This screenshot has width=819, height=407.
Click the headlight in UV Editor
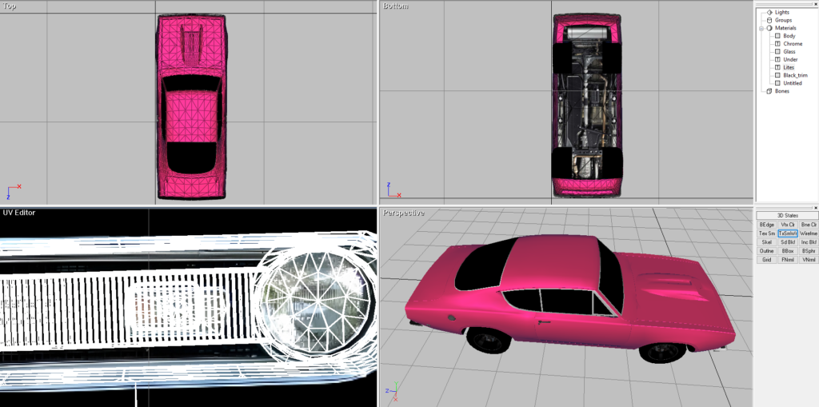point(318,293)
